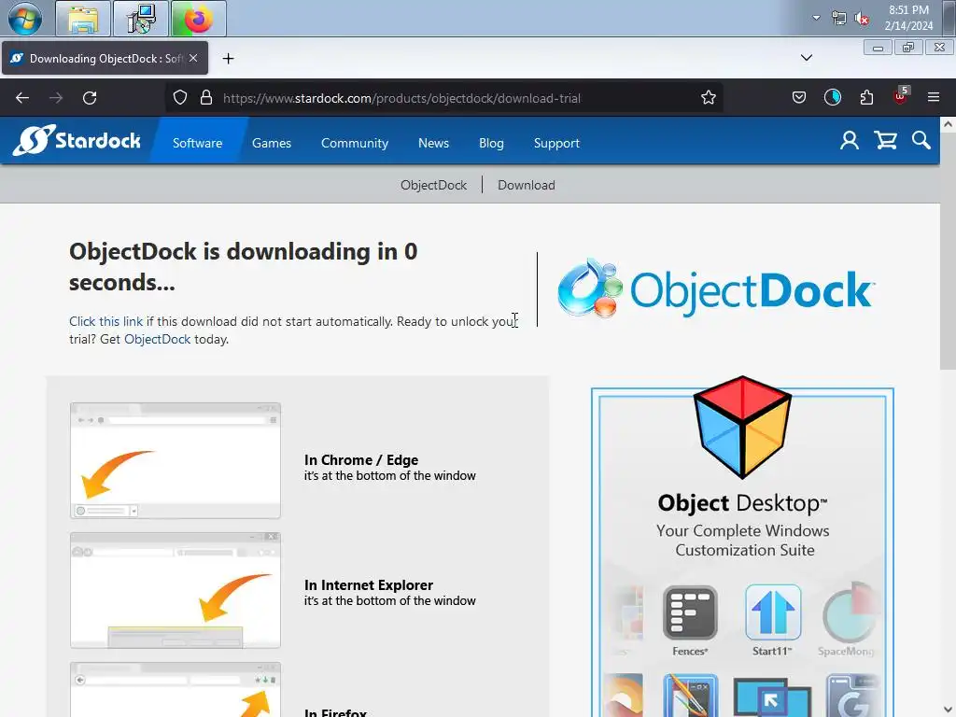The height and width of the screenshot is (717, 956).
Task: Click the round blue extension icon in toolbar
Action: point(832,97)
